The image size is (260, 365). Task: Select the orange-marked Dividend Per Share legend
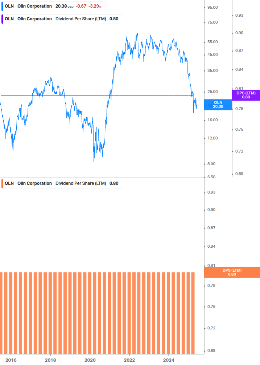point(62,183)
